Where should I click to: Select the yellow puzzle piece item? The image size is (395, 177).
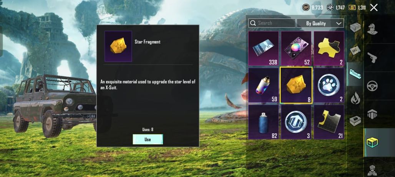(329, 48)
